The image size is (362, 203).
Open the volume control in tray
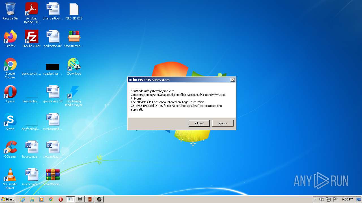tap(322, 199)
